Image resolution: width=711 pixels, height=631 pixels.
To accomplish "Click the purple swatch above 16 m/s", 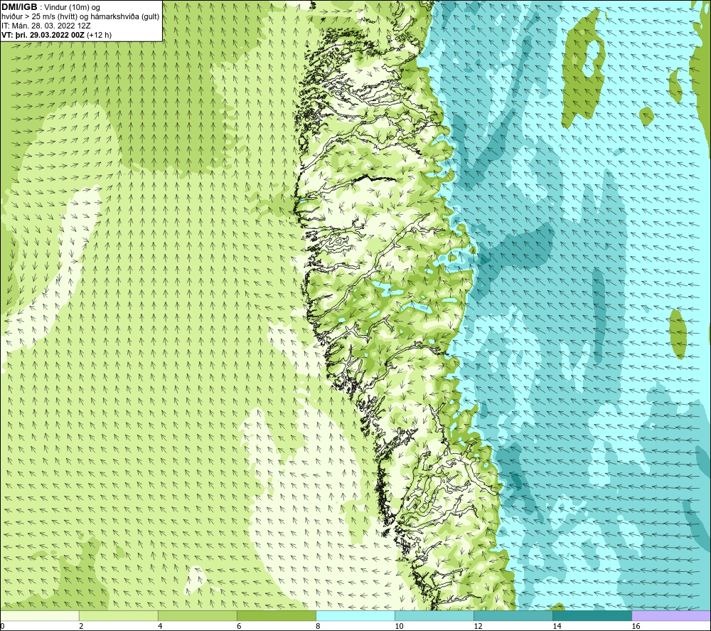I will [671, 615].
